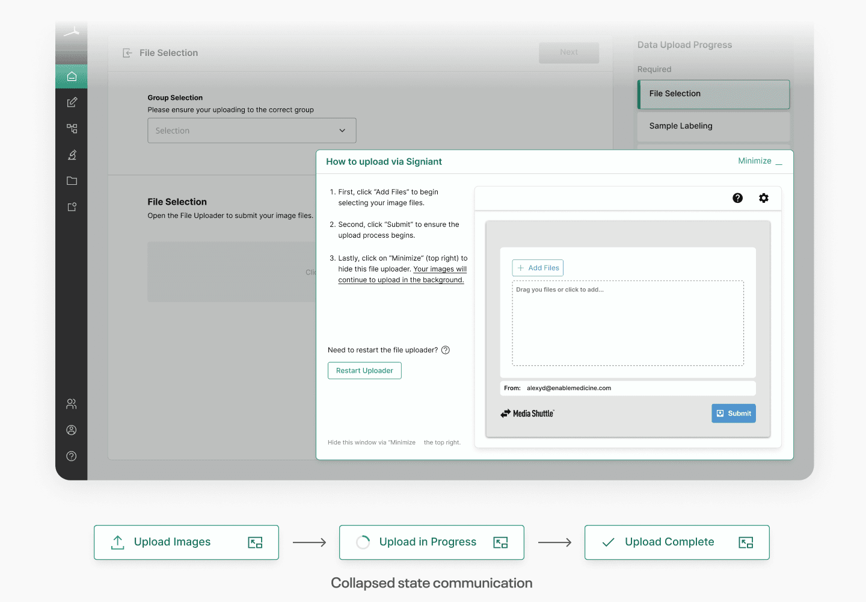
Task: Open the Home page in the sidebar
Action: 72,76
